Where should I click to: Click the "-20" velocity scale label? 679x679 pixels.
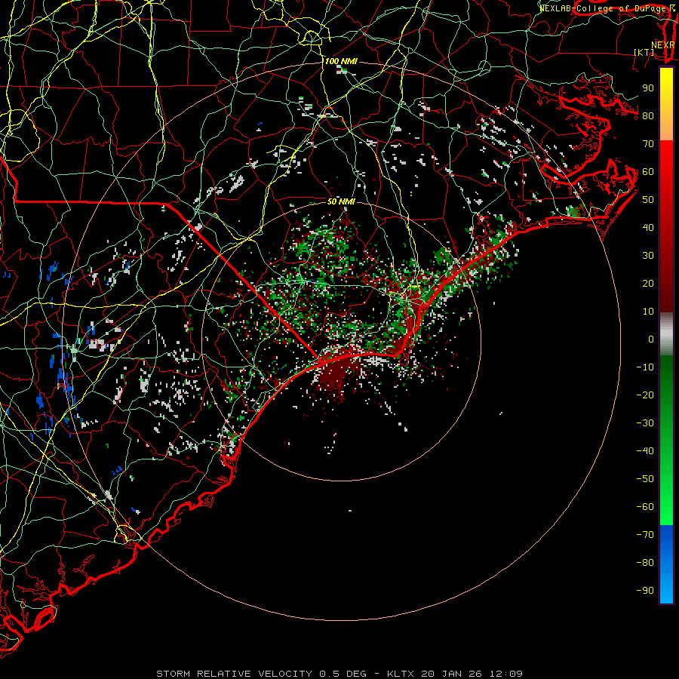click(645, 395)
